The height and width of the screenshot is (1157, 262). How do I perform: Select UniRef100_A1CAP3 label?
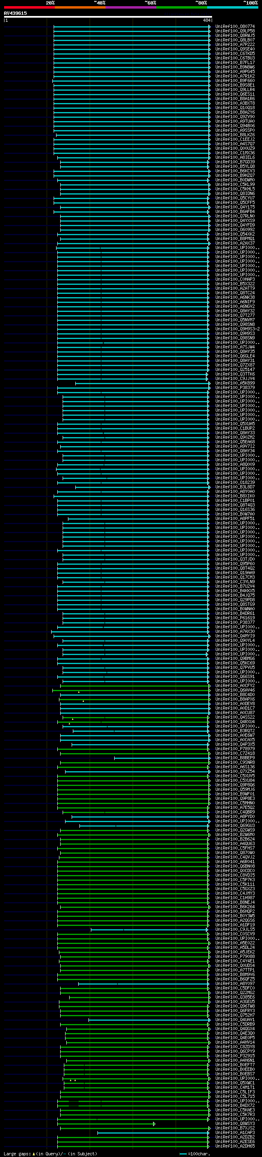(235, 1132)
